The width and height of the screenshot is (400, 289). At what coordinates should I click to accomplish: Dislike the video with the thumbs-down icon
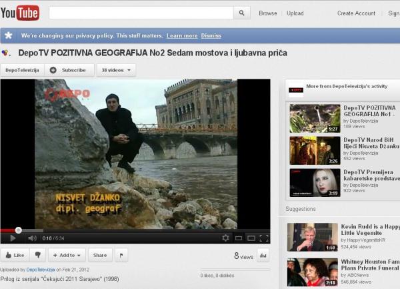pos(38,255)
